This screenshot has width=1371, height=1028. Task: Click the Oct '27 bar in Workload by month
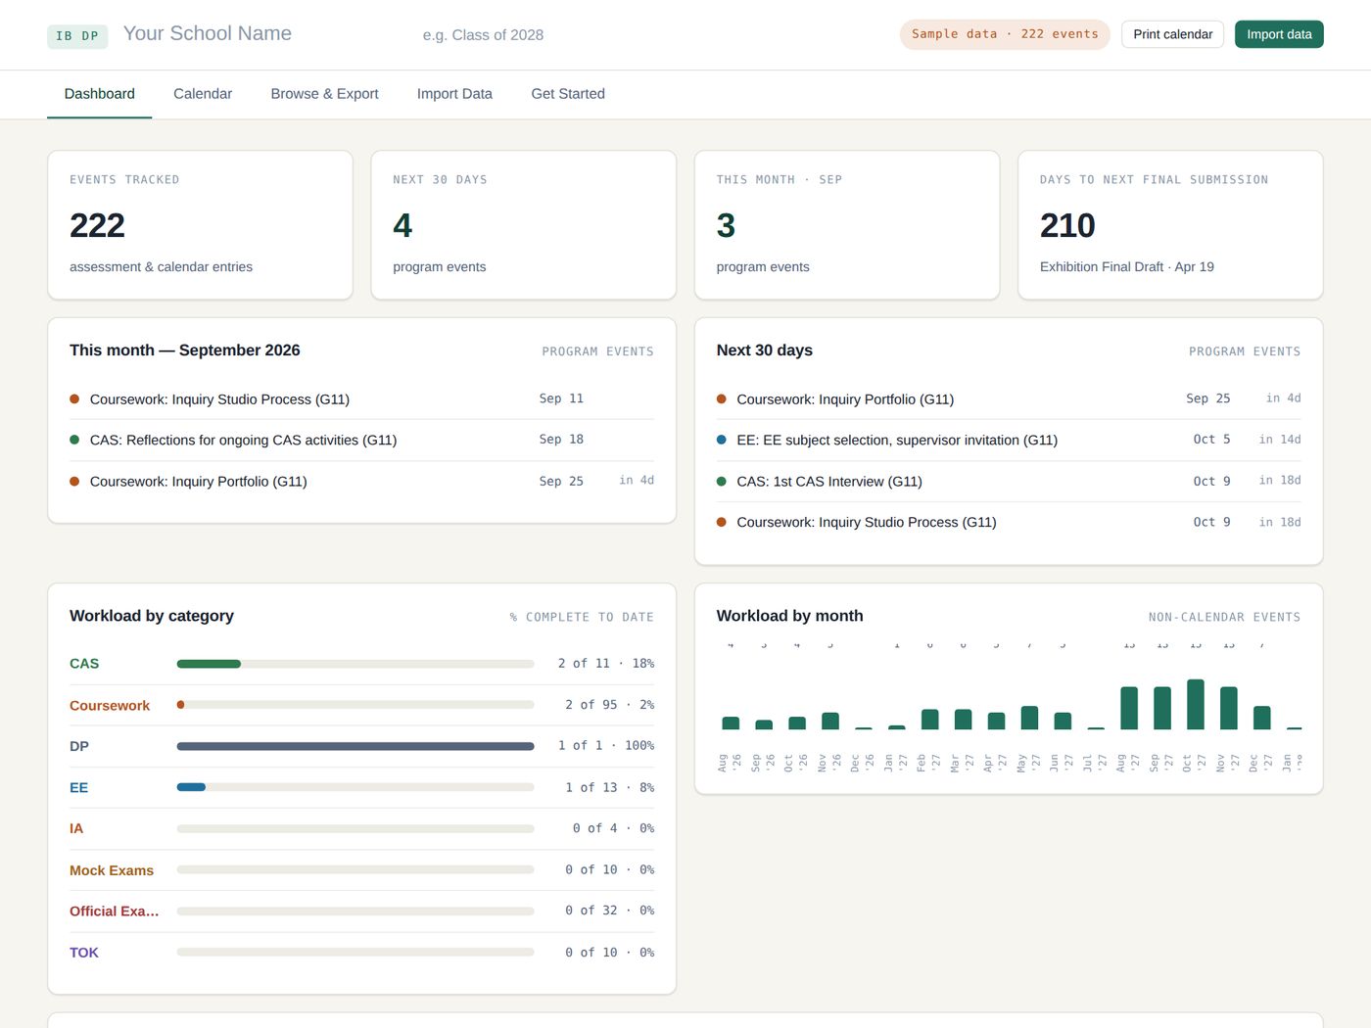(1196, 705)
